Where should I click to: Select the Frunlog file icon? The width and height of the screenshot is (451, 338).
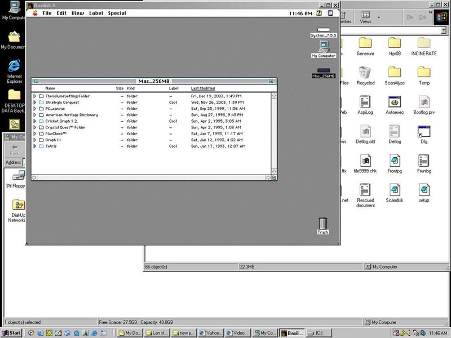424,164
